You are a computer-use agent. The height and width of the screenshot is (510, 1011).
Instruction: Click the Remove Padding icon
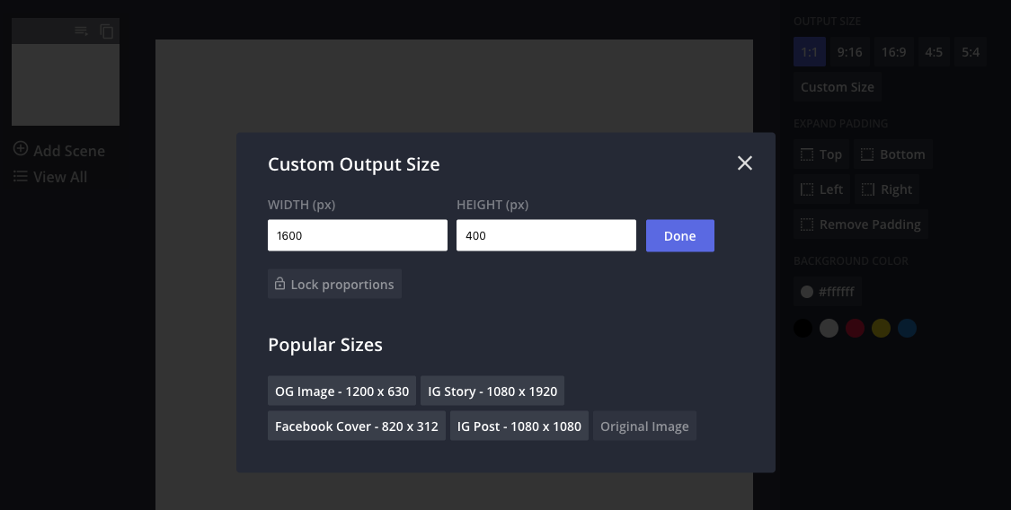[x=807, y=224]
